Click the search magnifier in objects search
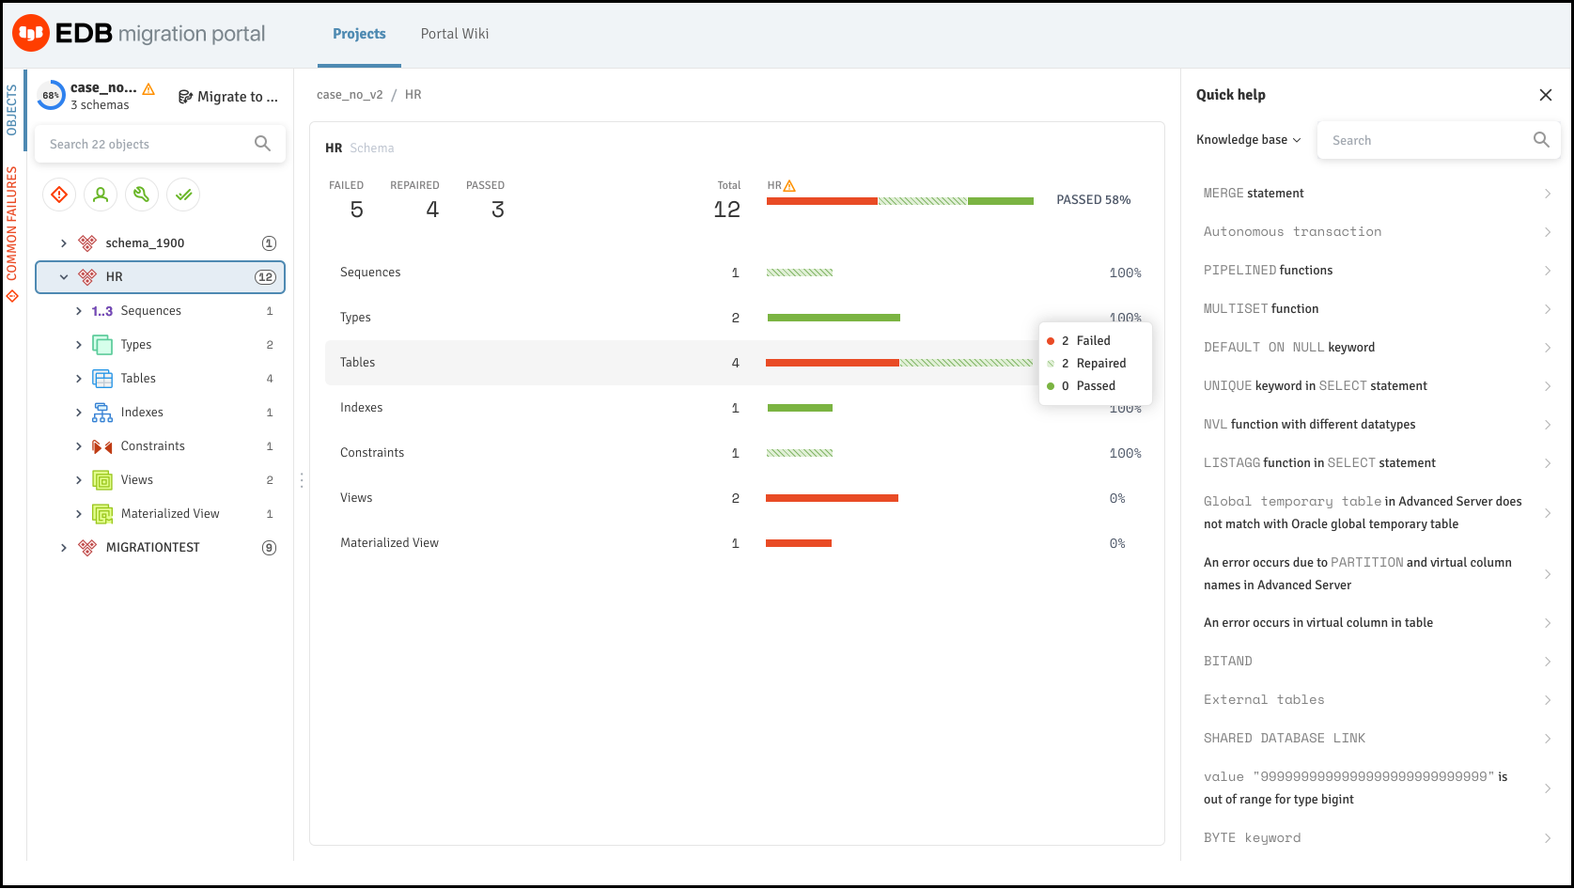 (x=263, y=144)
